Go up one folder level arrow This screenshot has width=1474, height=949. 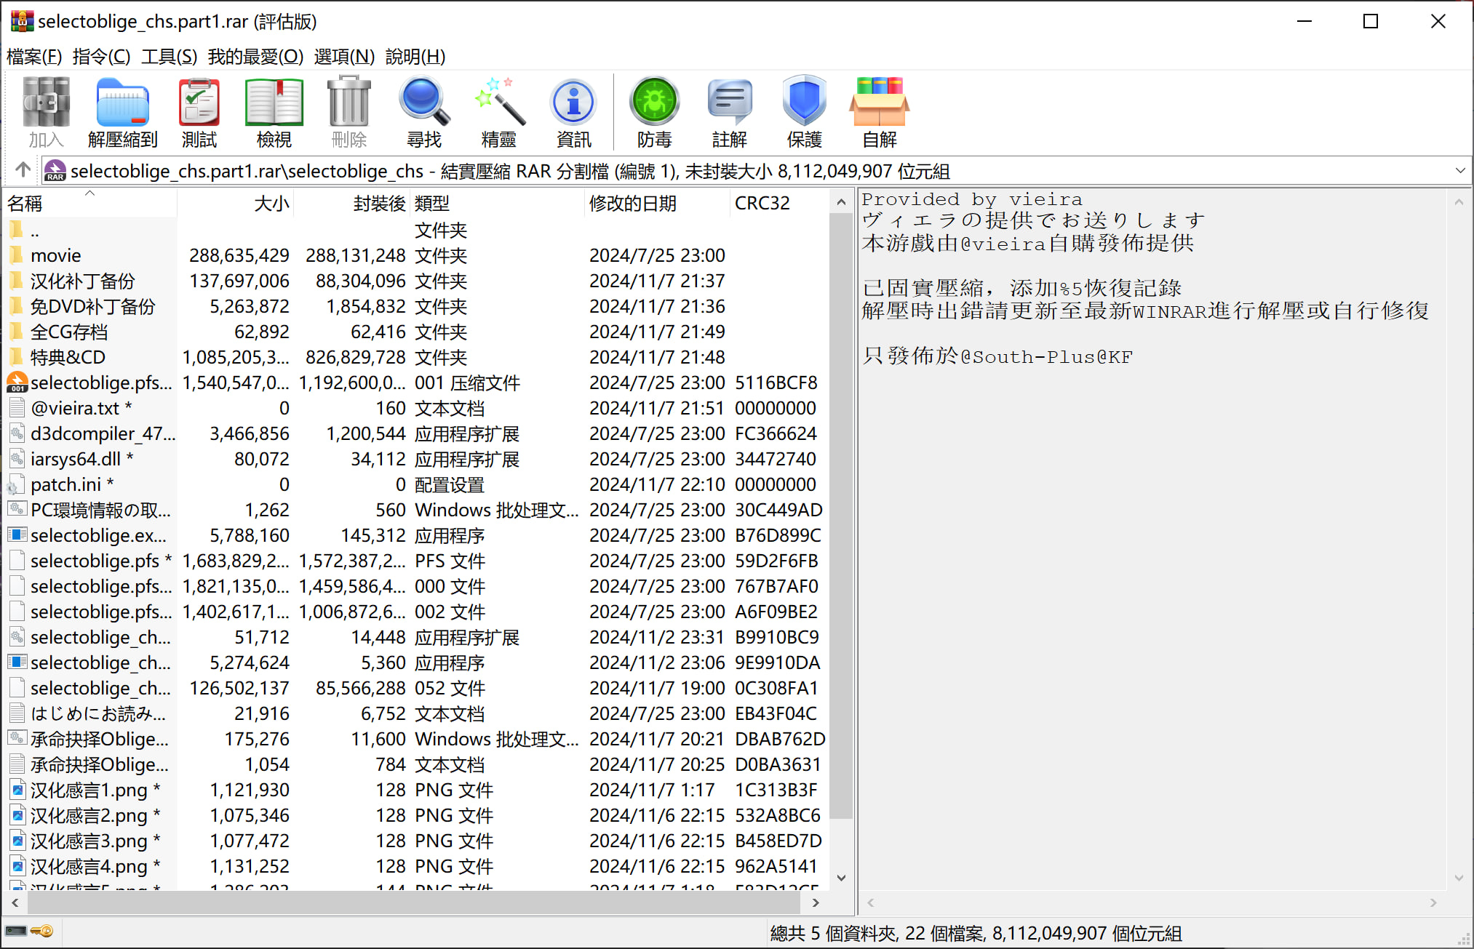[23, 170]
